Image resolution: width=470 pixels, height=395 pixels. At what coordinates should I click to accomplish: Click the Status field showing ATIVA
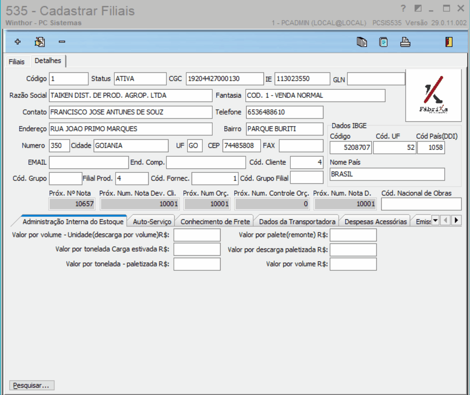(x=140, y=79)
